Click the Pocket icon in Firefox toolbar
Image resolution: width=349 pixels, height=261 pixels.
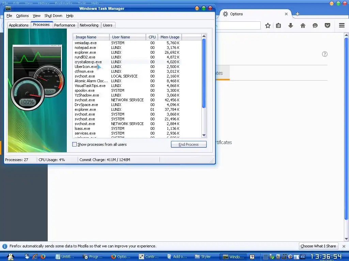pyautogui.click(x=328, y=25)
